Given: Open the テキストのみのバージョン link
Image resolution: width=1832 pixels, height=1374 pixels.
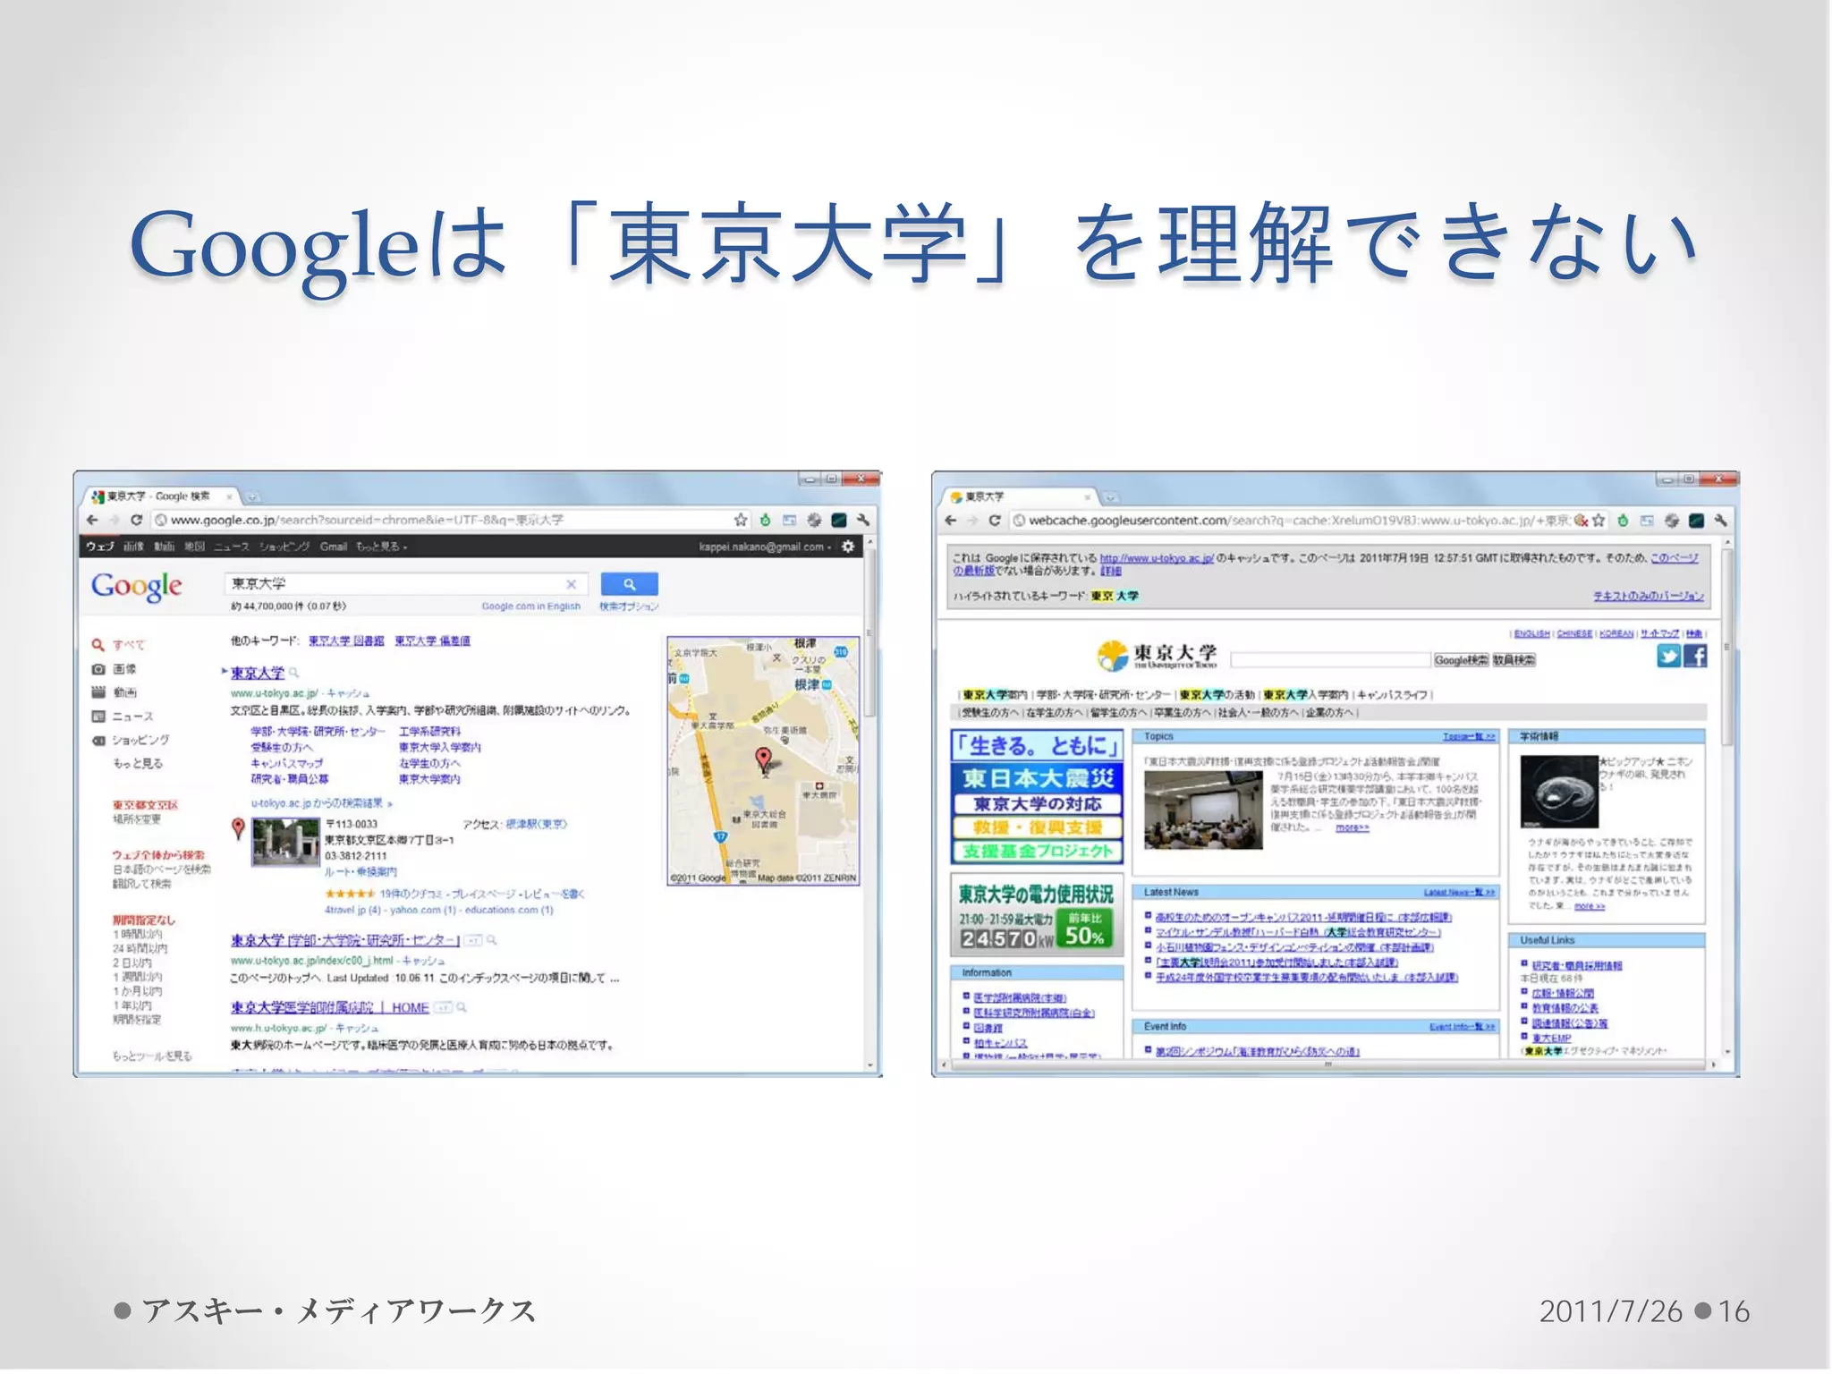Looking at the screenshot, I should point(1649,596).
